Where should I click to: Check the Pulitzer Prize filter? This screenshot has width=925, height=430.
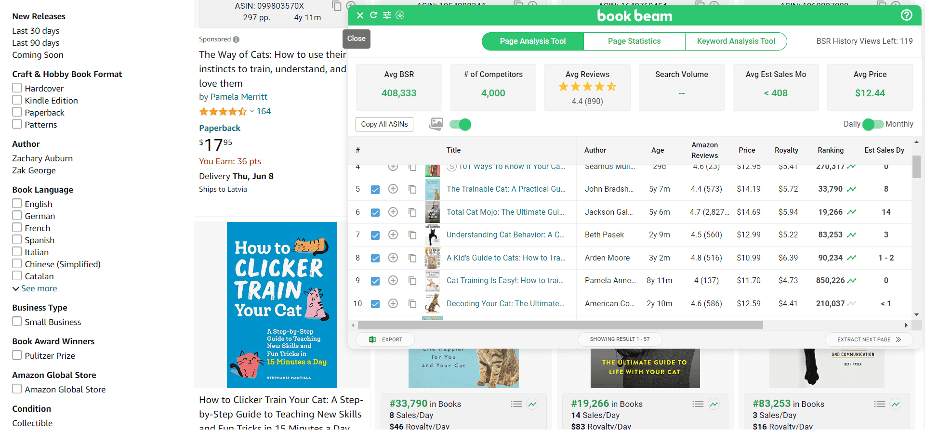17,355
